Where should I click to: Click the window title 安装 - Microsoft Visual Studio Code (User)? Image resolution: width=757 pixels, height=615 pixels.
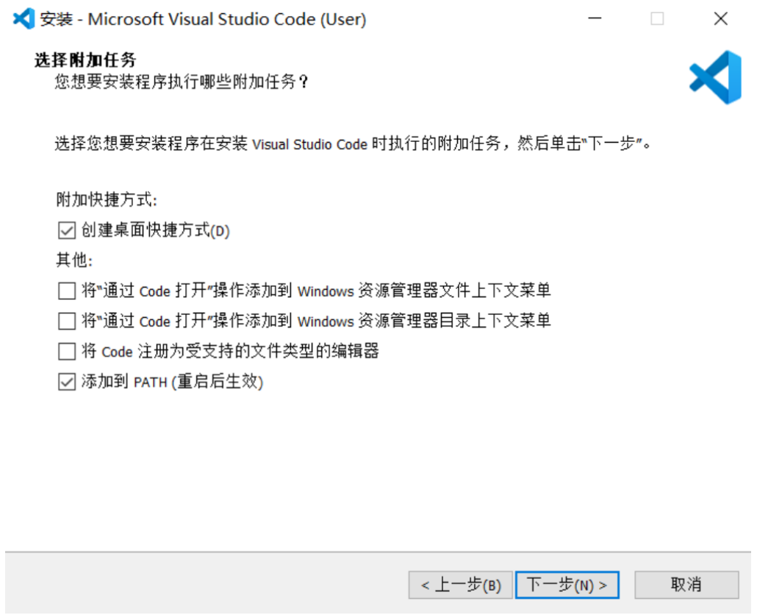pyautogui.click(x=204, y=19)
